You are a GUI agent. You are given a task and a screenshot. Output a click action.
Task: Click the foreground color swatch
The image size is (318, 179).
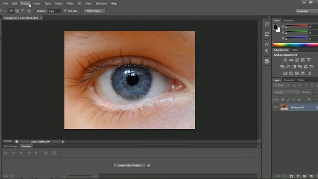(x=275, y=27)
